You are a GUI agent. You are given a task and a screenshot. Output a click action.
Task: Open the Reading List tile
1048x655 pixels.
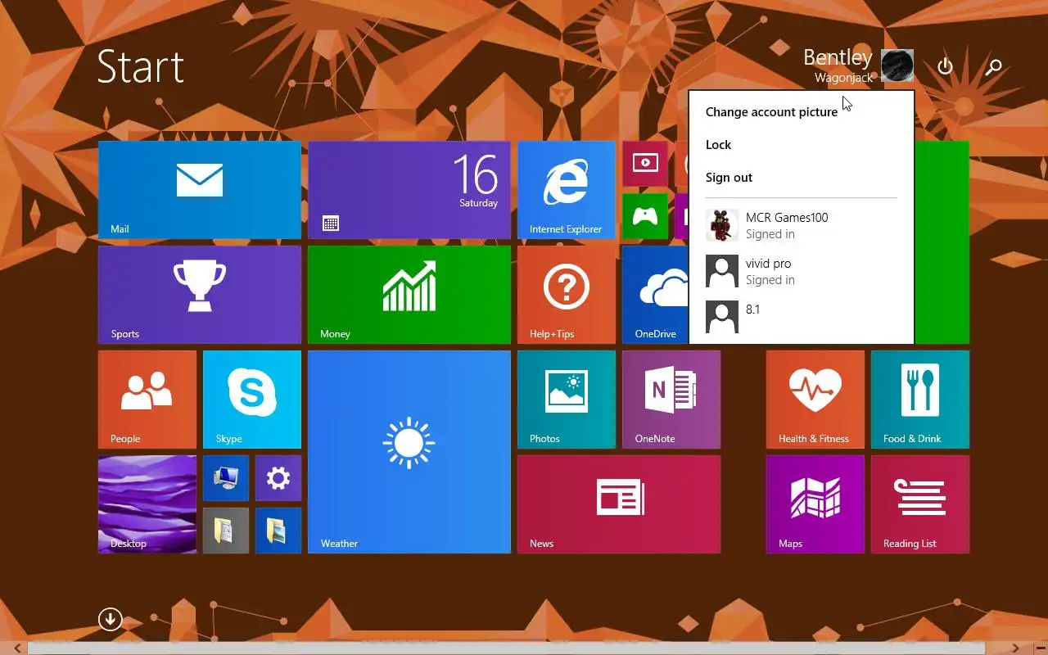(920, 504)
